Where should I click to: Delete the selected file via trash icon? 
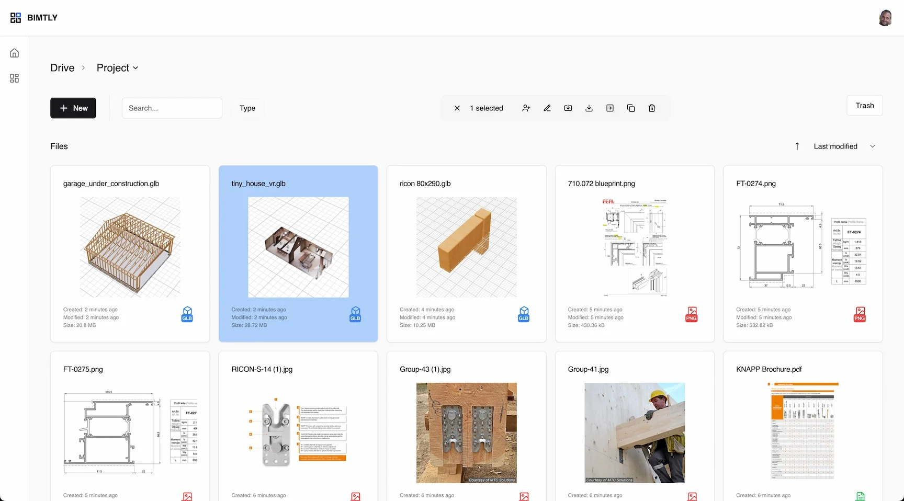tap(651, 108)
